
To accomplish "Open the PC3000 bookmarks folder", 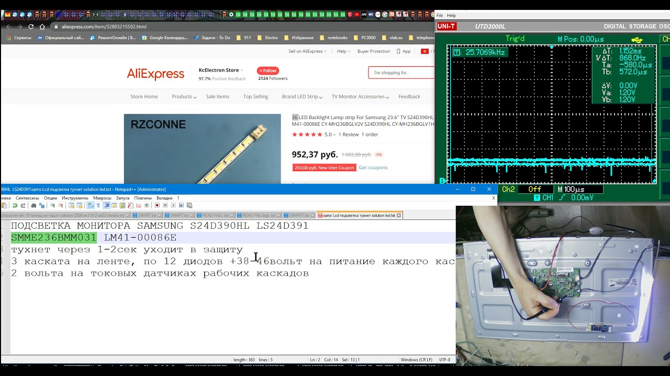I will point(364,38).
